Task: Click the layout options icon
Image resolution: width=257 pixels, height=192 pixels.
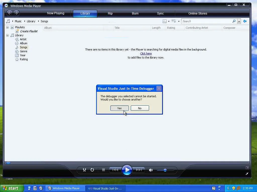Action: 164,21
